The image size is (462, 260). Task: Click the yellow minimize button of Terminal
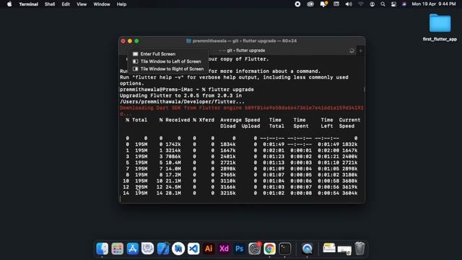click(x=130, y=41)
